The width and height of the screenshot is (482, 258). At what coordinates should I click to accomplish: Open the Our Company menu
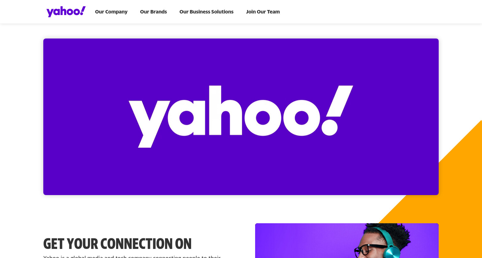(x=111, y=12)
